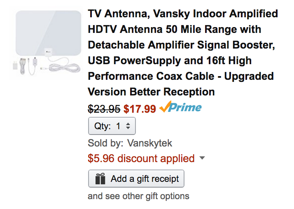This screenshot has height=209, width=294.
Task: Click the Vanskytek seller name
Action: 149,143
